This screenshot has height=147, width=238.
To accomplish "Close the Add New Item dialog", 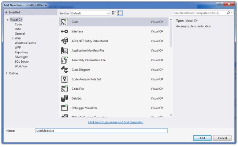I will [x=229, y=4].
